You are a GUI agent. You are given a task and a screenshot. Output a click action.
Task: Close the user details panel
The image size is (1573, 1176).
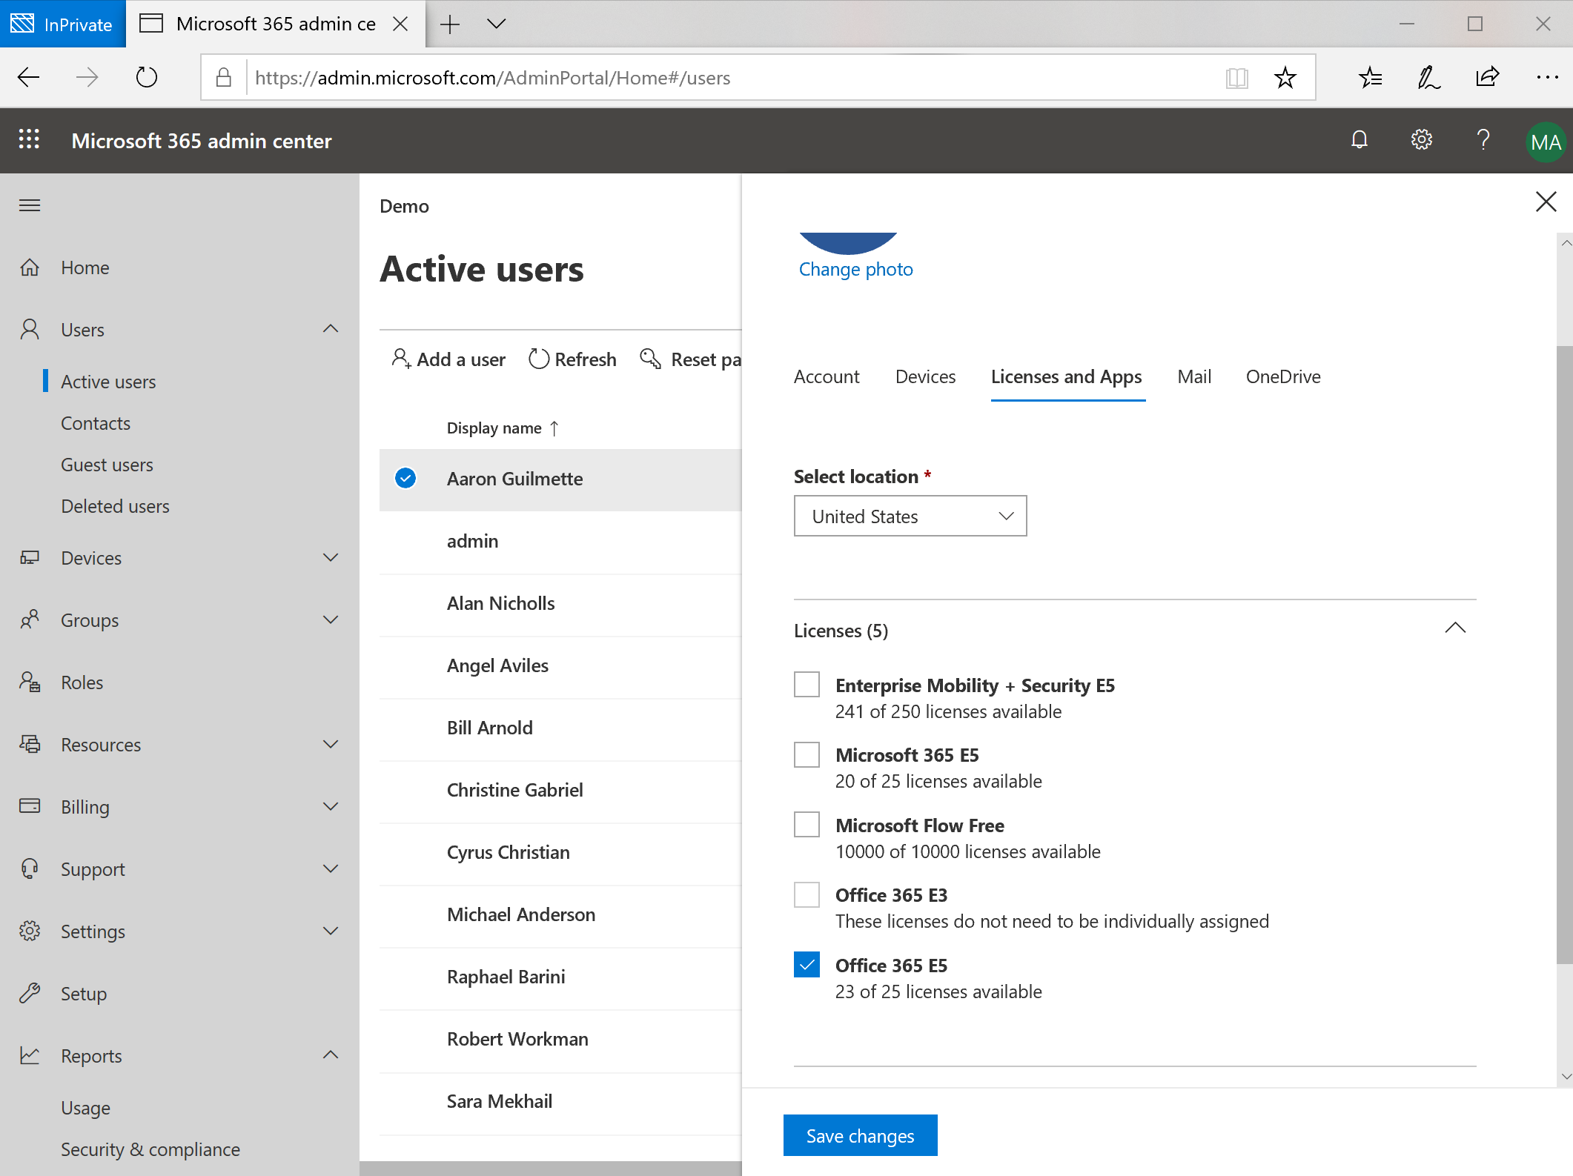(x=1546, y=202)
